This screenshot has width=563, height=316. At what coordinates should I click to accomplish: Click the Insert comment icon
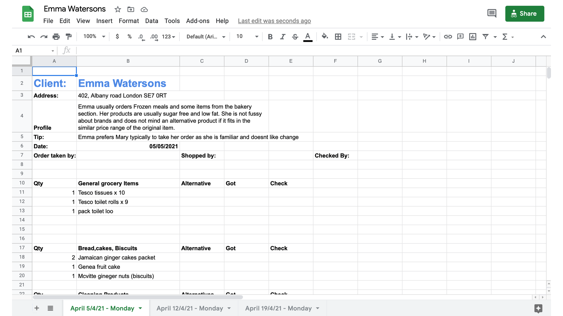pos(460,37)
